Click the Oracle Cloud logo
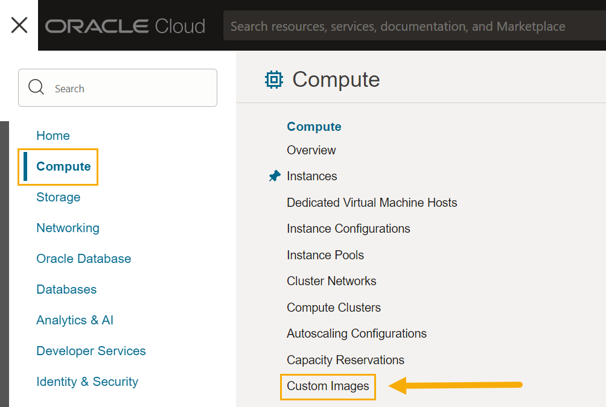This screenshot has width=606, height=407. (x=125, y=26)
